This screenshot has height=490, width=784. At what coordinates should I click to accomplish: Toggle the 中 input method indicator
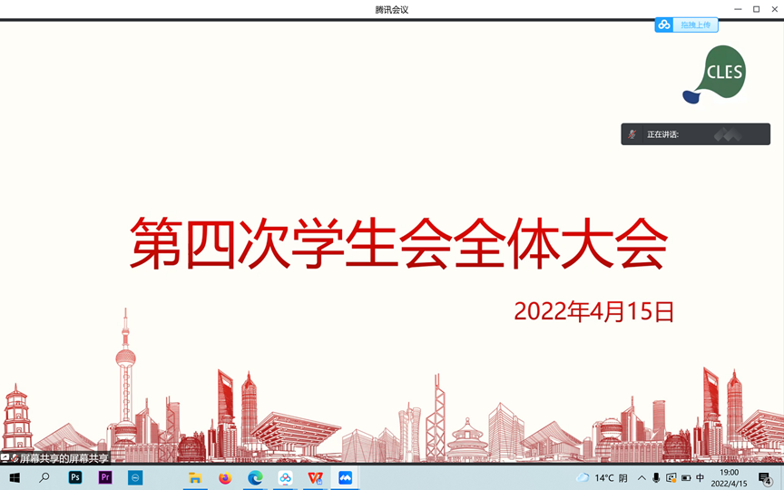[x=700, y=478]
